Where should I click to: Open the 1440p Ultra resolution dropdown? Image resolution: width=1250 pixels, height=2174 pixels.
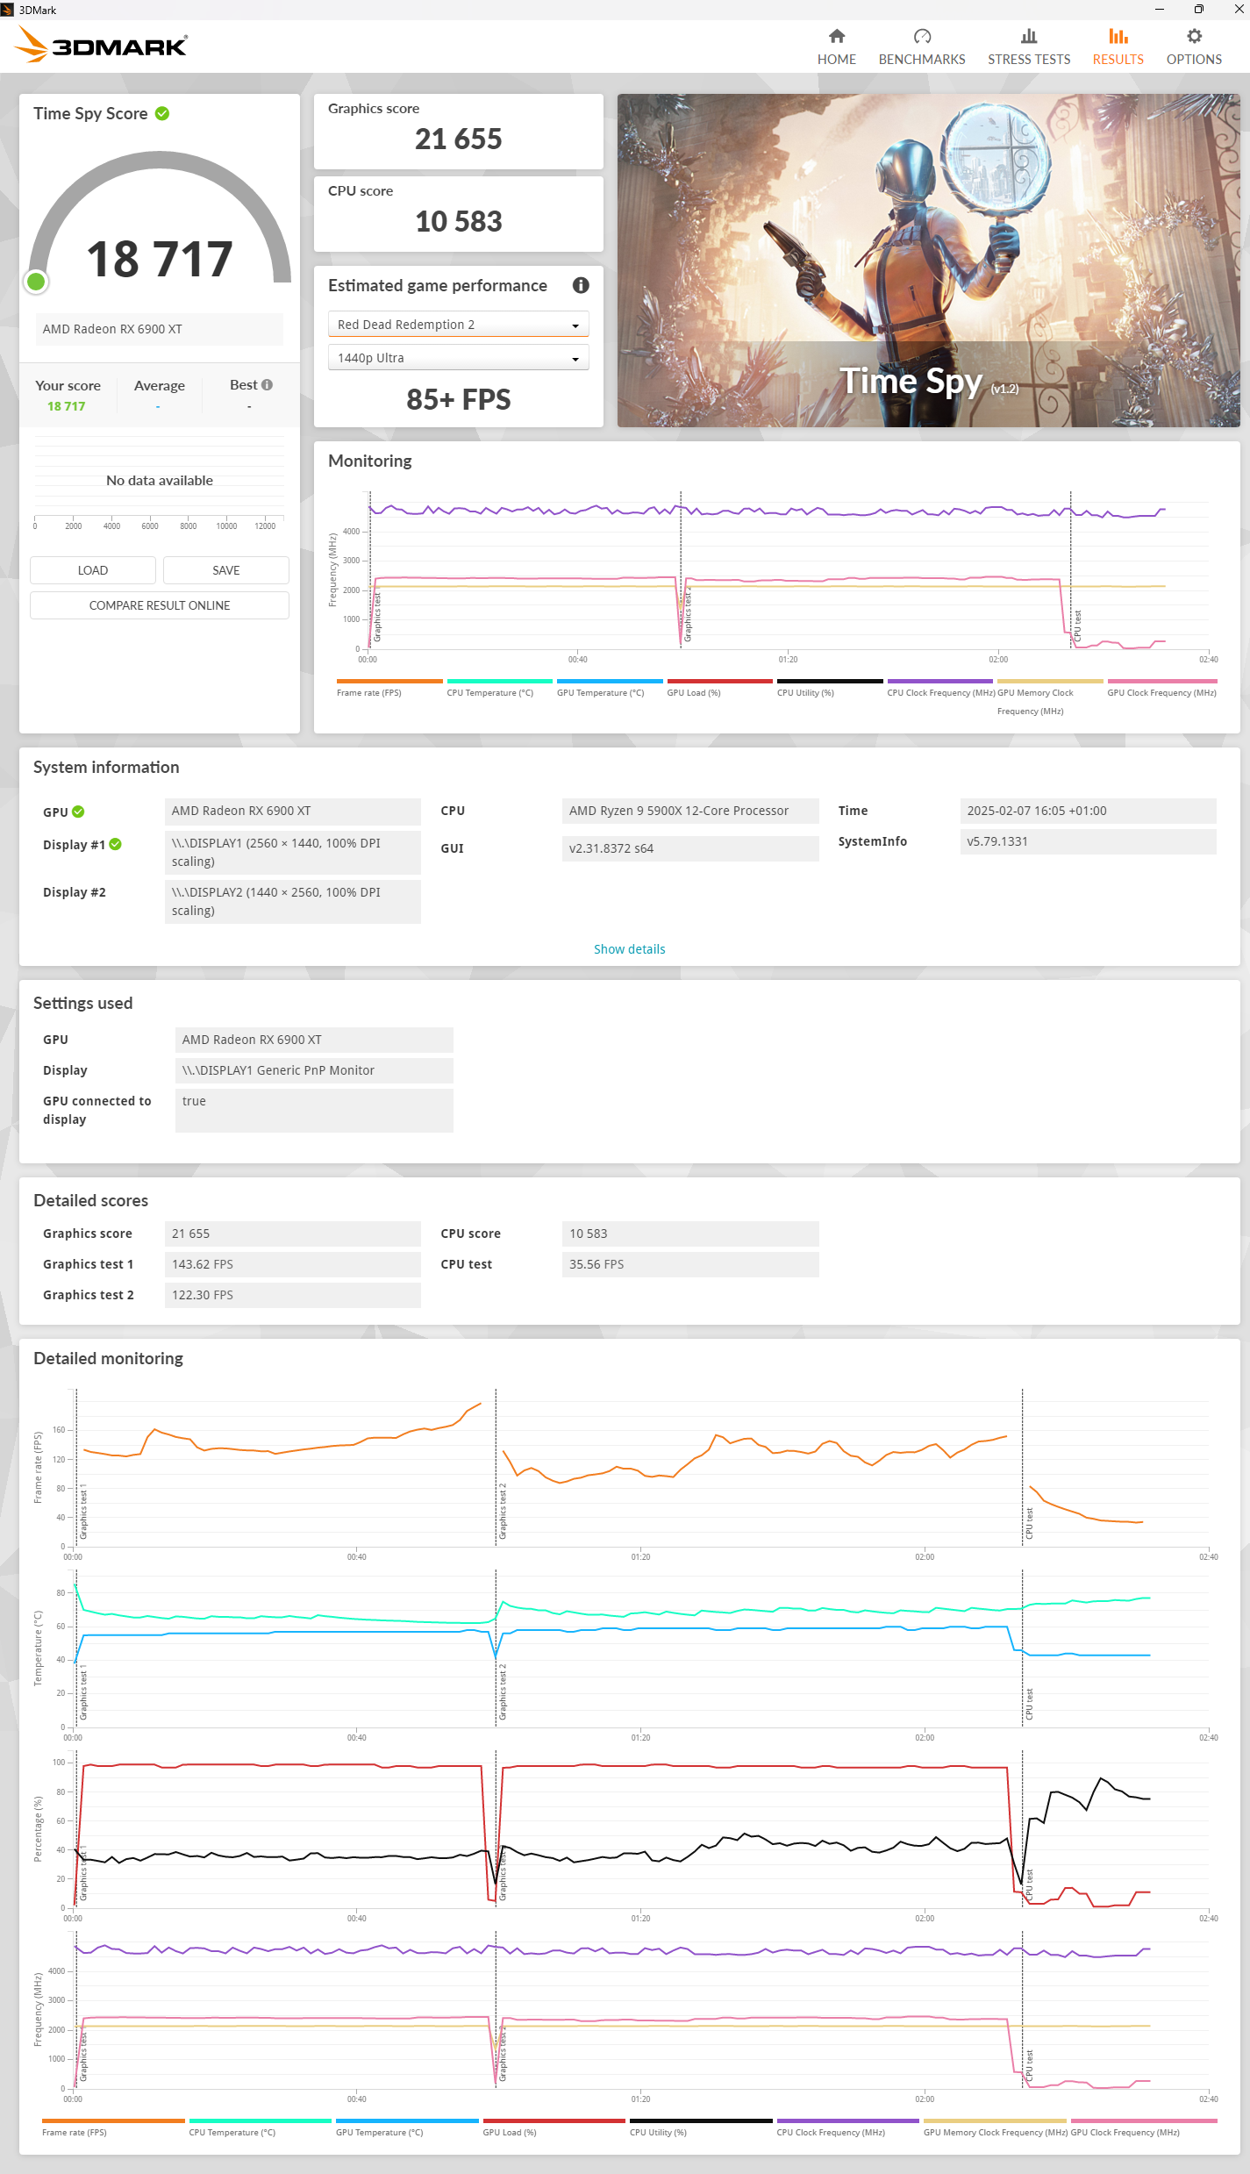coord(458,358)
